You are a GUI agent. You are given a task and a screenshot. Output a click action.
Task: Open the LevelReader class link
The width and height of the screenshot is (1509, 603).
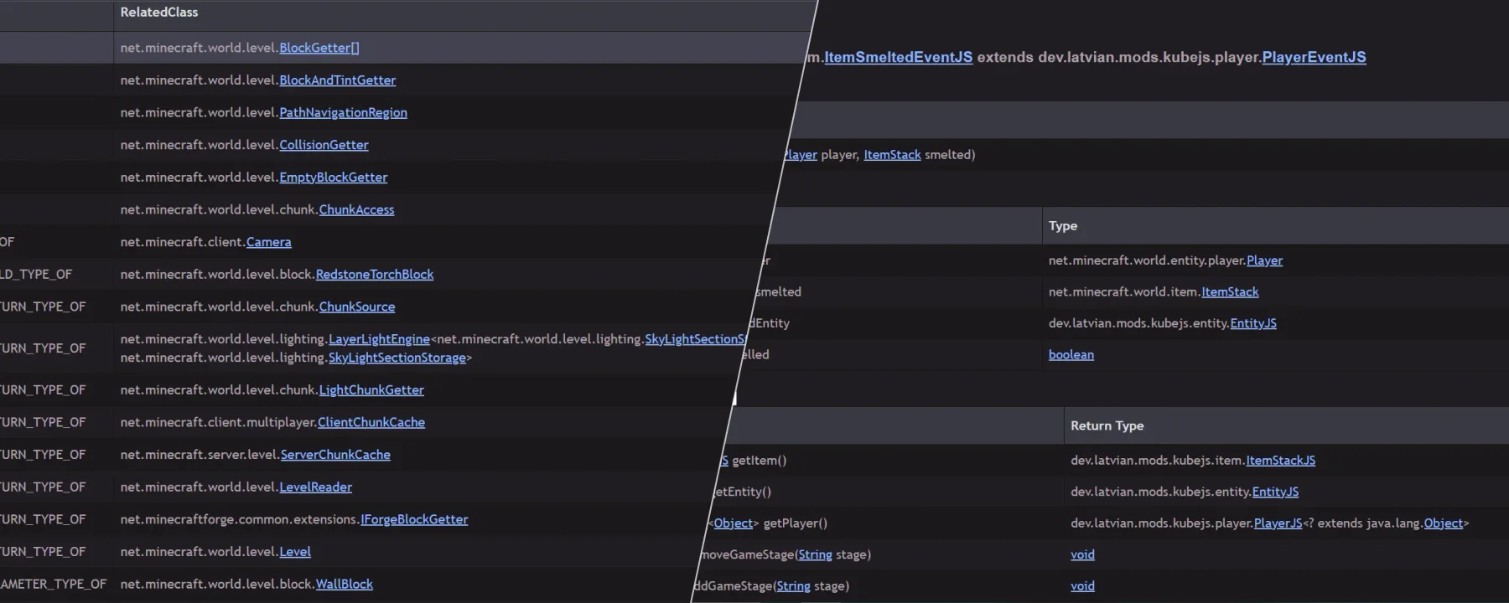tap(315, 487)
